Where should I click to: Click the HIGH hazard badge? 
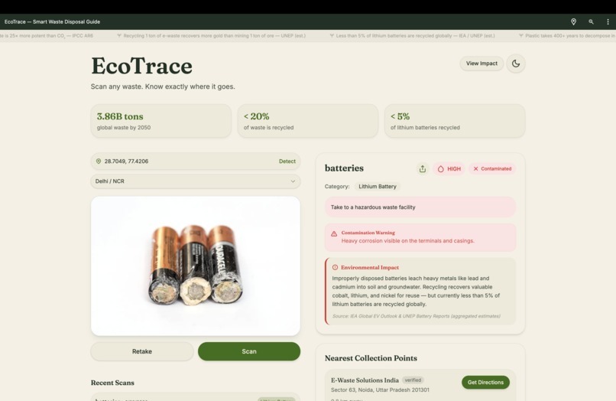pos(449,169)
